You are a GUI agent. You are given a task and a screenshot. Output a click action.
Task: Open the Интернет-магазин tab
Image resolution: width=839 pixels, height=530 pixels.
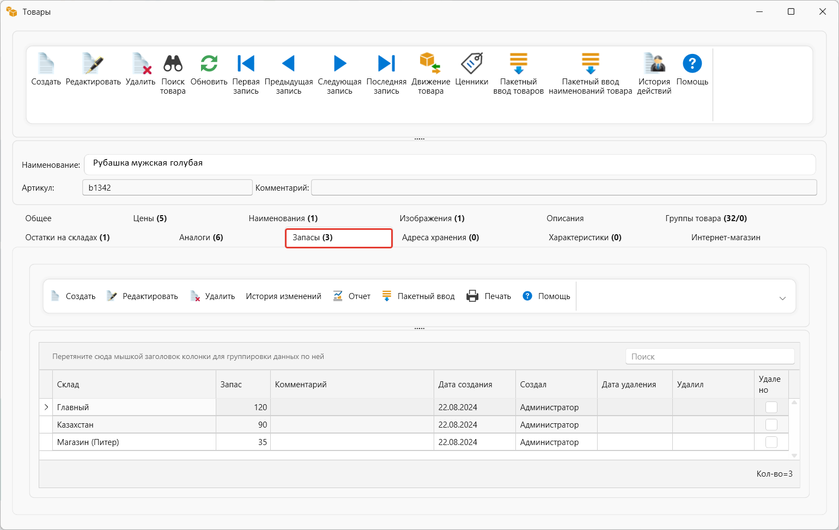click(x=726, y=237)
